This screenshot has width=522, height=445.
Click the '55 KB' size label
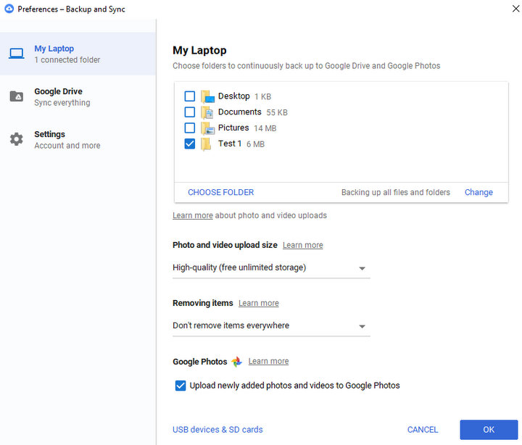click(277, 112)
